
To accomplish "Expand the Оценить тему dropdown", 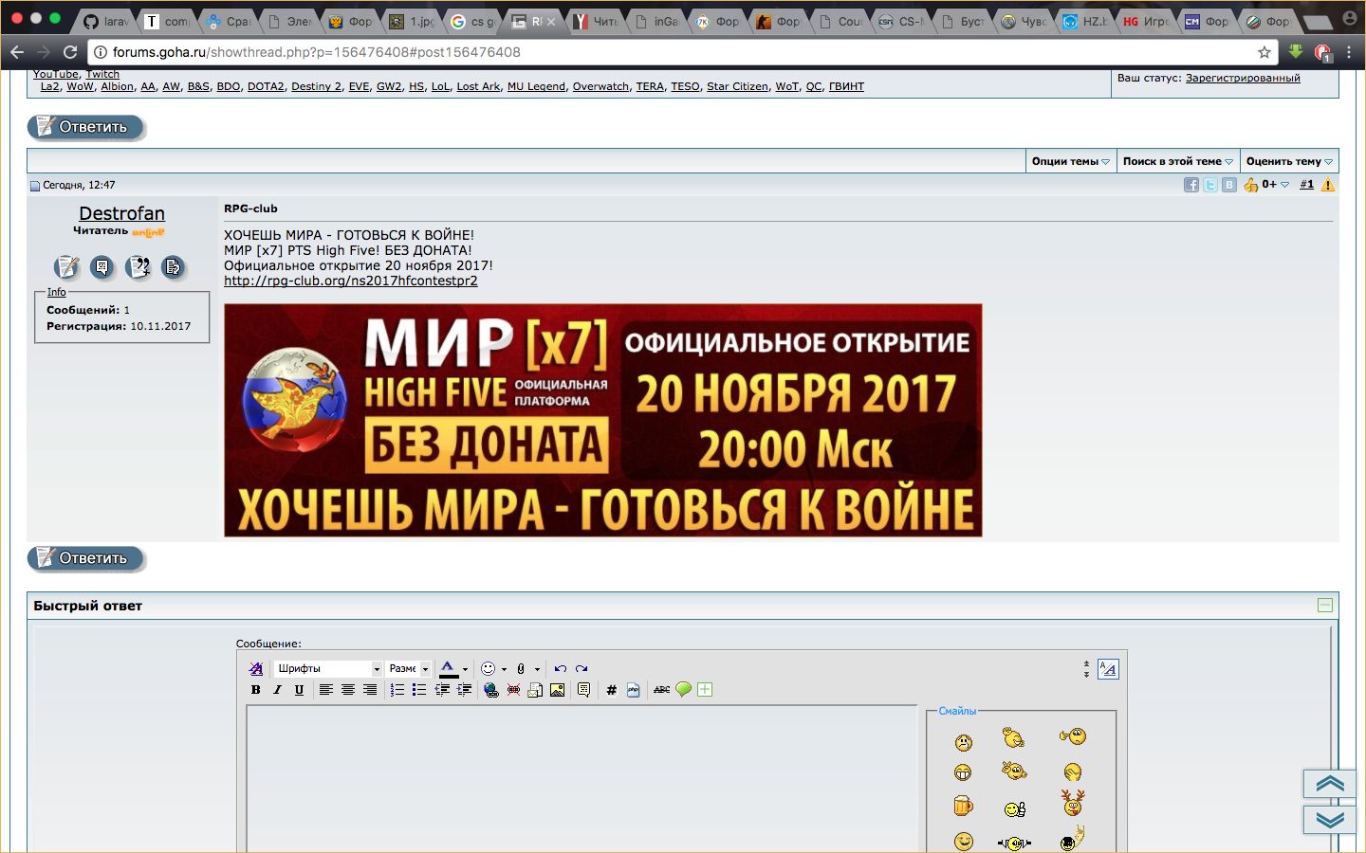I will (x=1288, y=161).
